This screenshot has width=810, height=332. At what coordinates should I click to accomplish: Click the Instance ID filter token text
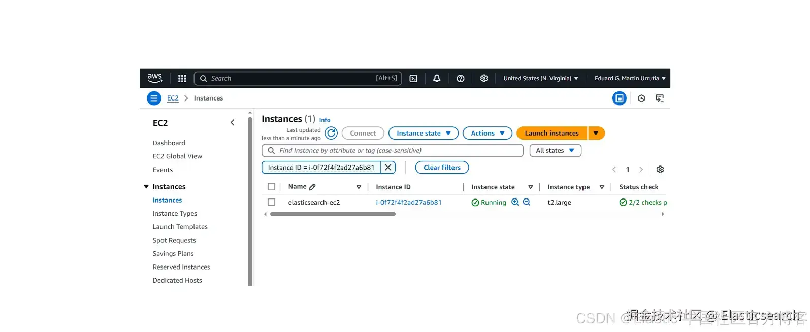(x=321, y=168)
